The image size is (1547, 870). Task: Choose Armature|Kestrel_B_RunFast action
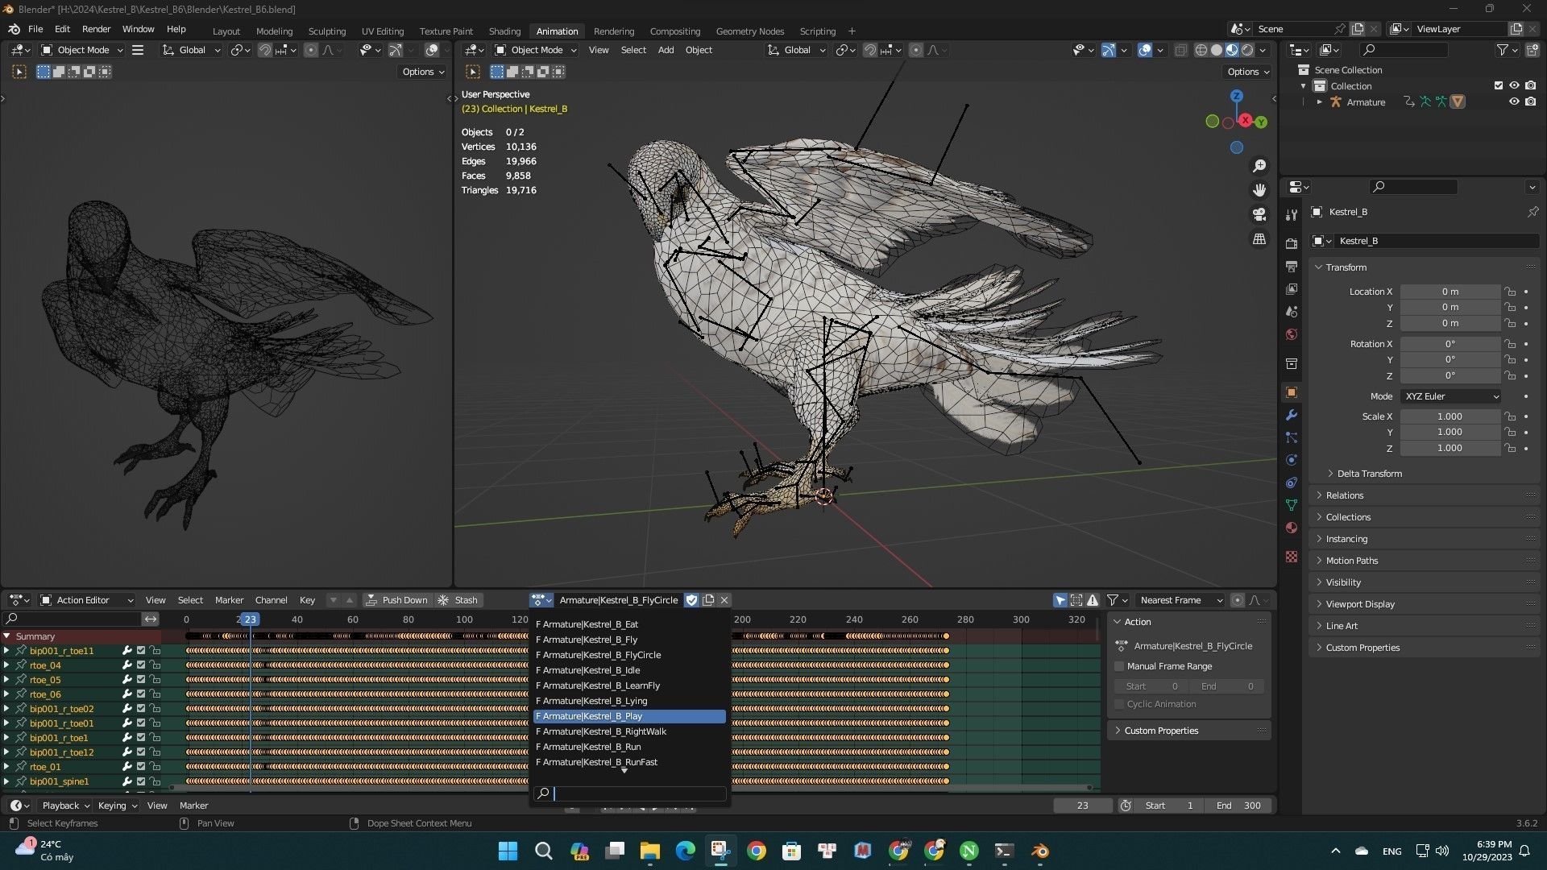(630, 762)
